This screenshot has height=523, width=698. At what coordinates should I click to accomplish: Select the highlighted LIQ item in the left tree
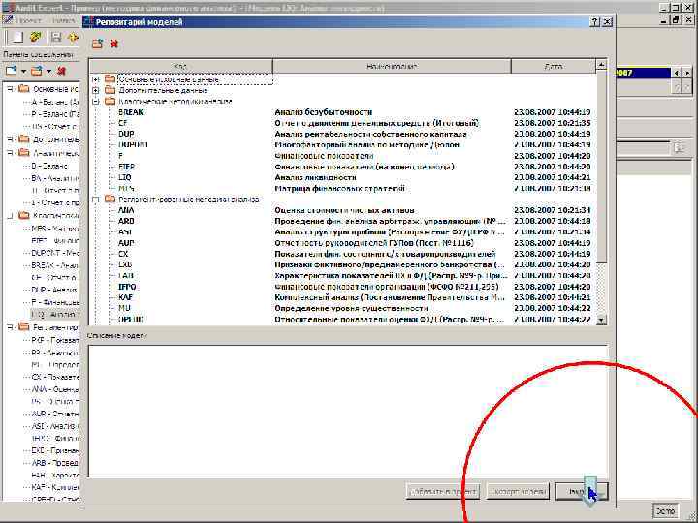click(x=55, y=315)
